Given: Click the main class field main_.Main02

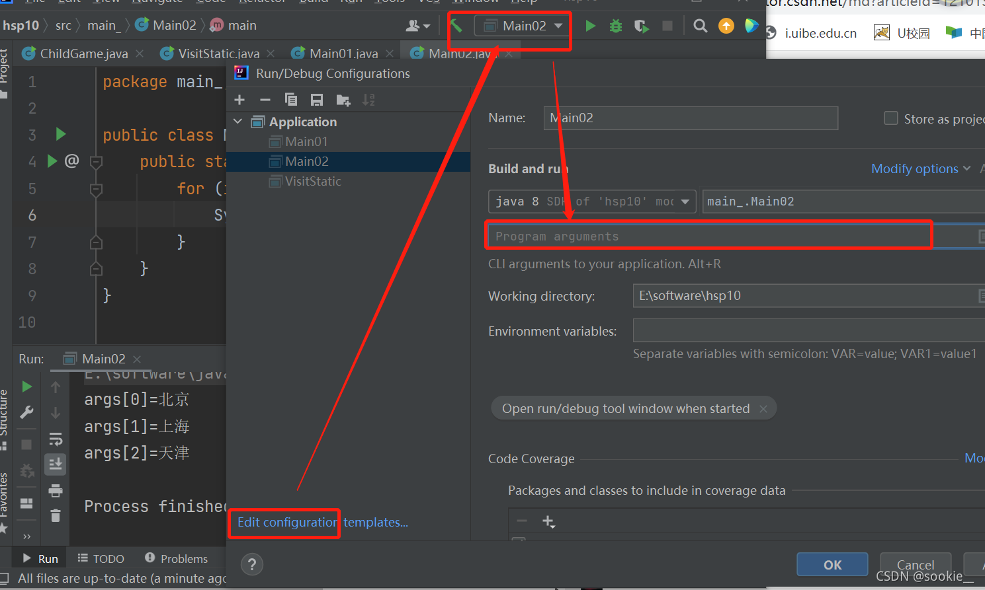Looking at the screenshot, I should [843, 202].
